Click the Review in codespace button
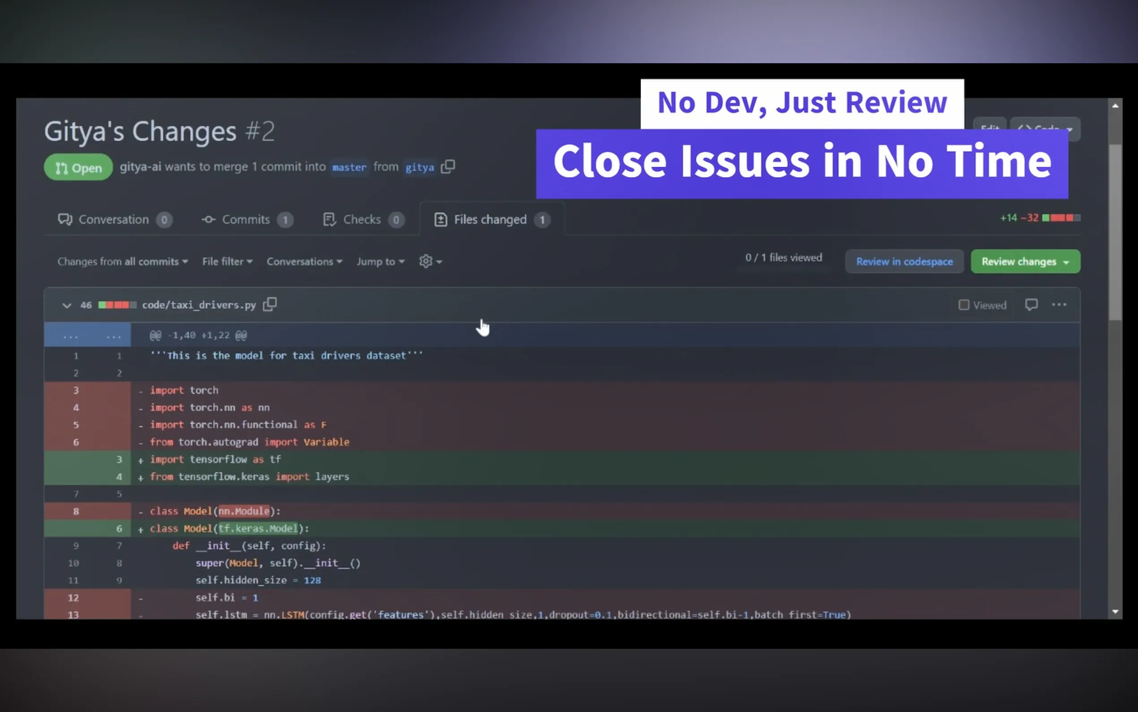The width and height of the screenshot is (1138, 712). [904, 261]
